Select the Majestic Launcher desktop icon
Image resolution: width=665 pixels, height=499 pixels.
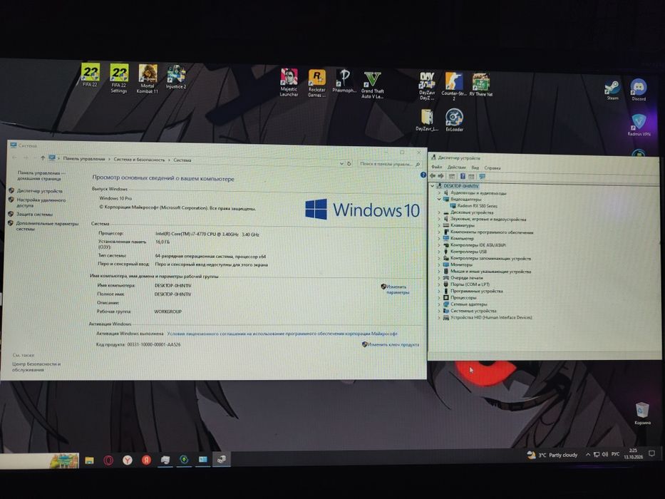(289, 82)
